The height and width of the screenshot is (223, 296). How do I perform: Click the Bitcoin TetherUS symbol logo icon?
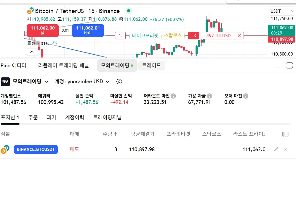[31, 11]
